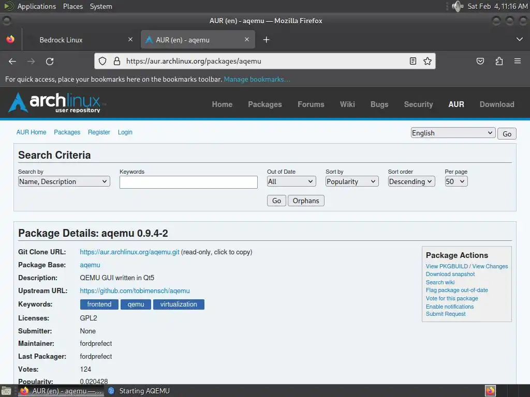Open the English language dropdown
This screenshot has width=530, height=397.
click(453, 133)
